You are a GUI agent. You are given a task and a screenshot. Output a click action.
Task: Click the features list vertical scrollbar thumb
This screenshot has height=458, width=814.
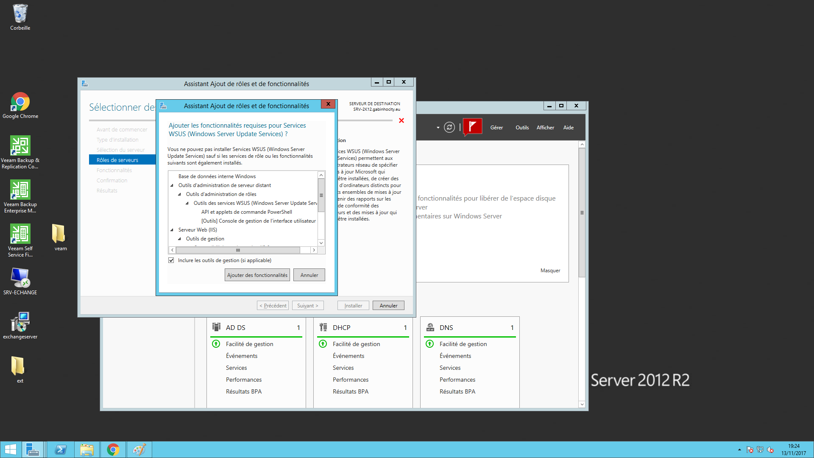(x=321, y=195)
